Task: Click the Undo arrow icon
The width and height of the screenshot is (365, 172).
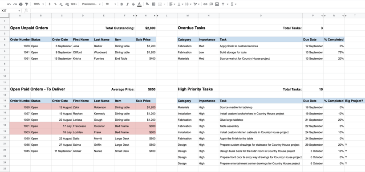Action: (9, 4)
